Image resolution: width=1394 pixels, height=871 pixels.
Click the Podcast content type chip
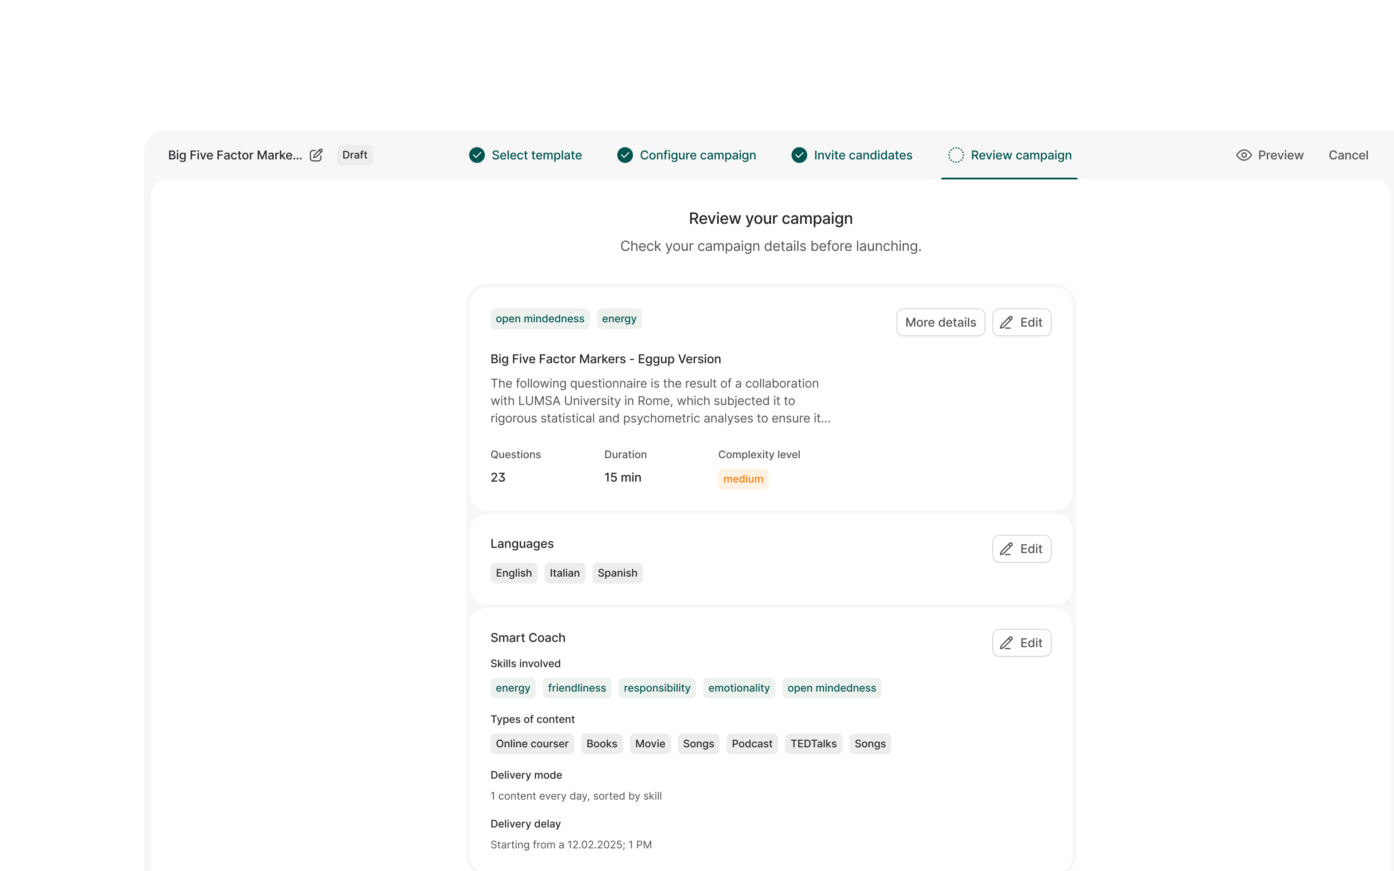pyautogui.click(x=752, y=743)
